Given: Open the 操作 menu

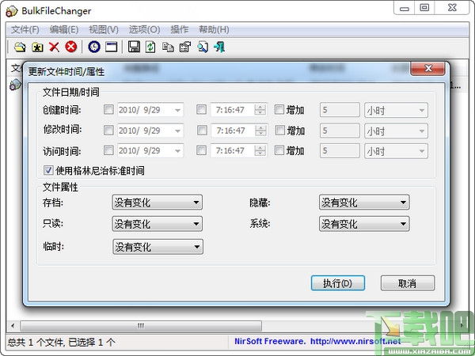Looking at the screenshot, I should [x=180, y=30].
